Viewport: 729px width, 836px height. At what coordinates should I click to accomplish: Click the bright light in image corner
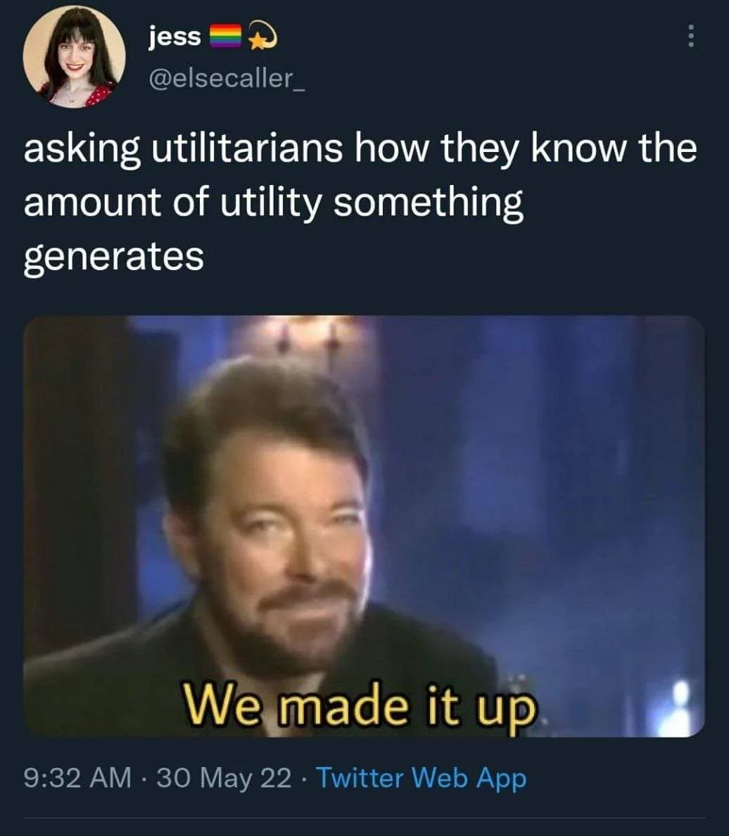[x=680, y=705]
